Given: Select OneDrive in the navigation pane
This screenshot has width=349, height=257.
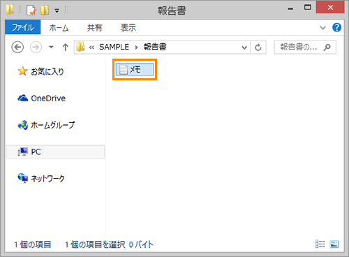Looking at the screenshot, I should tap(42, 98).
